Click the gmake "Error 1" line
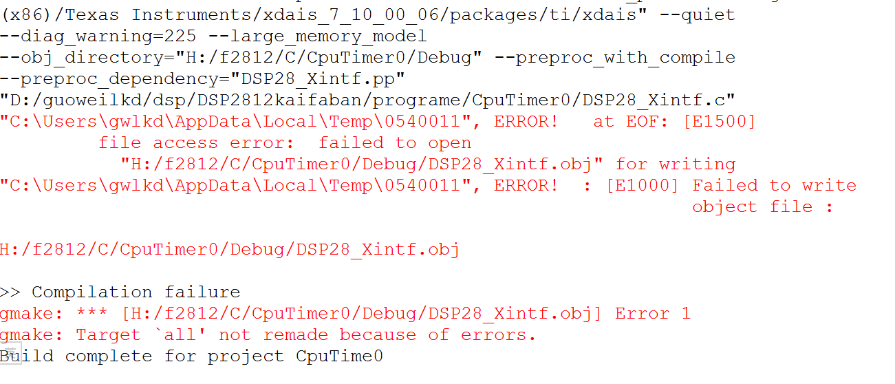Image resolution: width=895 pixels, height=384 pixels. [x=344, y=314]
